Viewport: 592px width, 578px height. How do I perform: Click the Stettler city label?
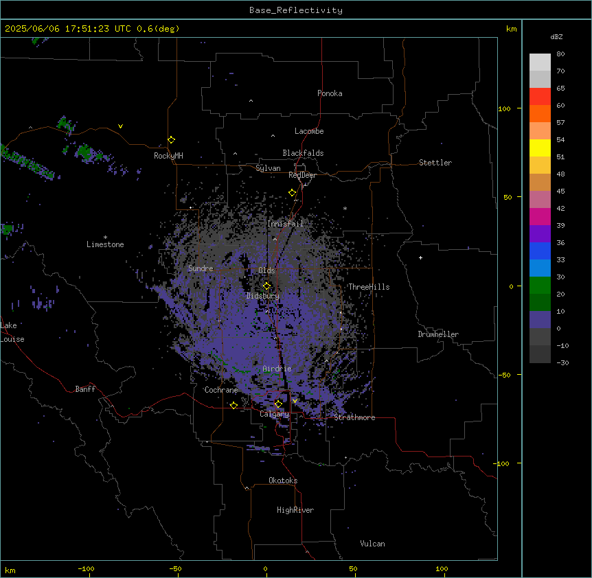coord(435,163)
